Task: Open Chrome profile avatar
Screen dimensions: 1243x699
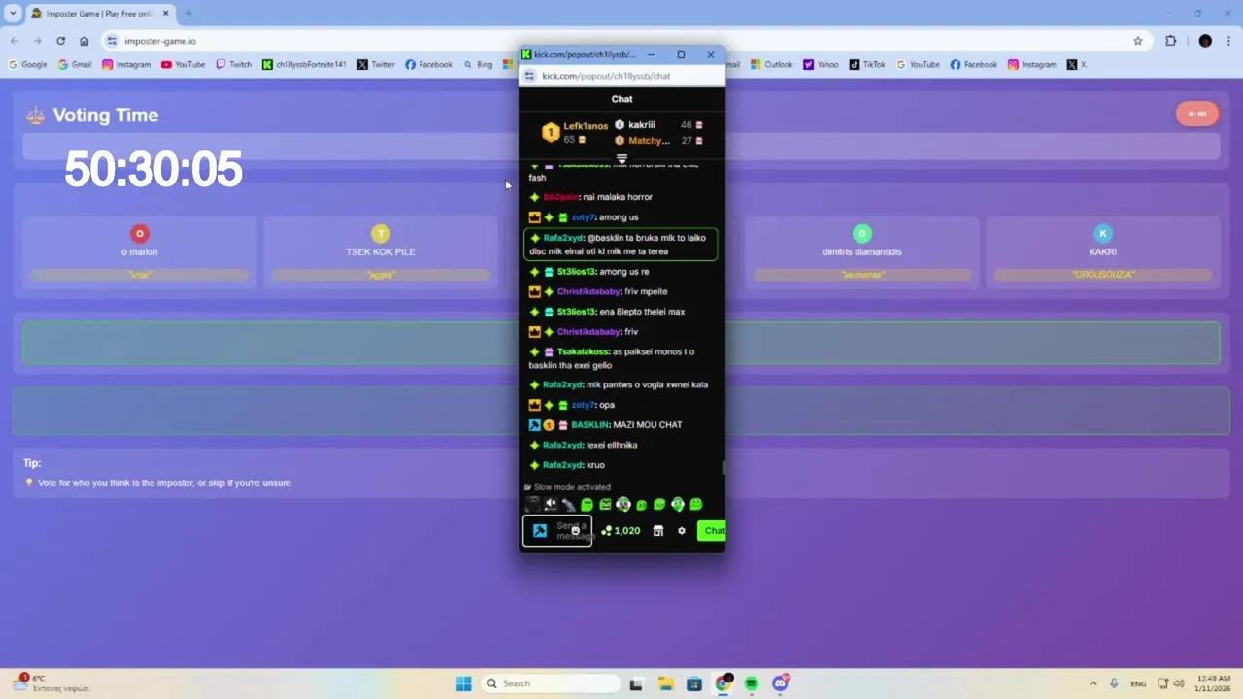Action: 1205,41
